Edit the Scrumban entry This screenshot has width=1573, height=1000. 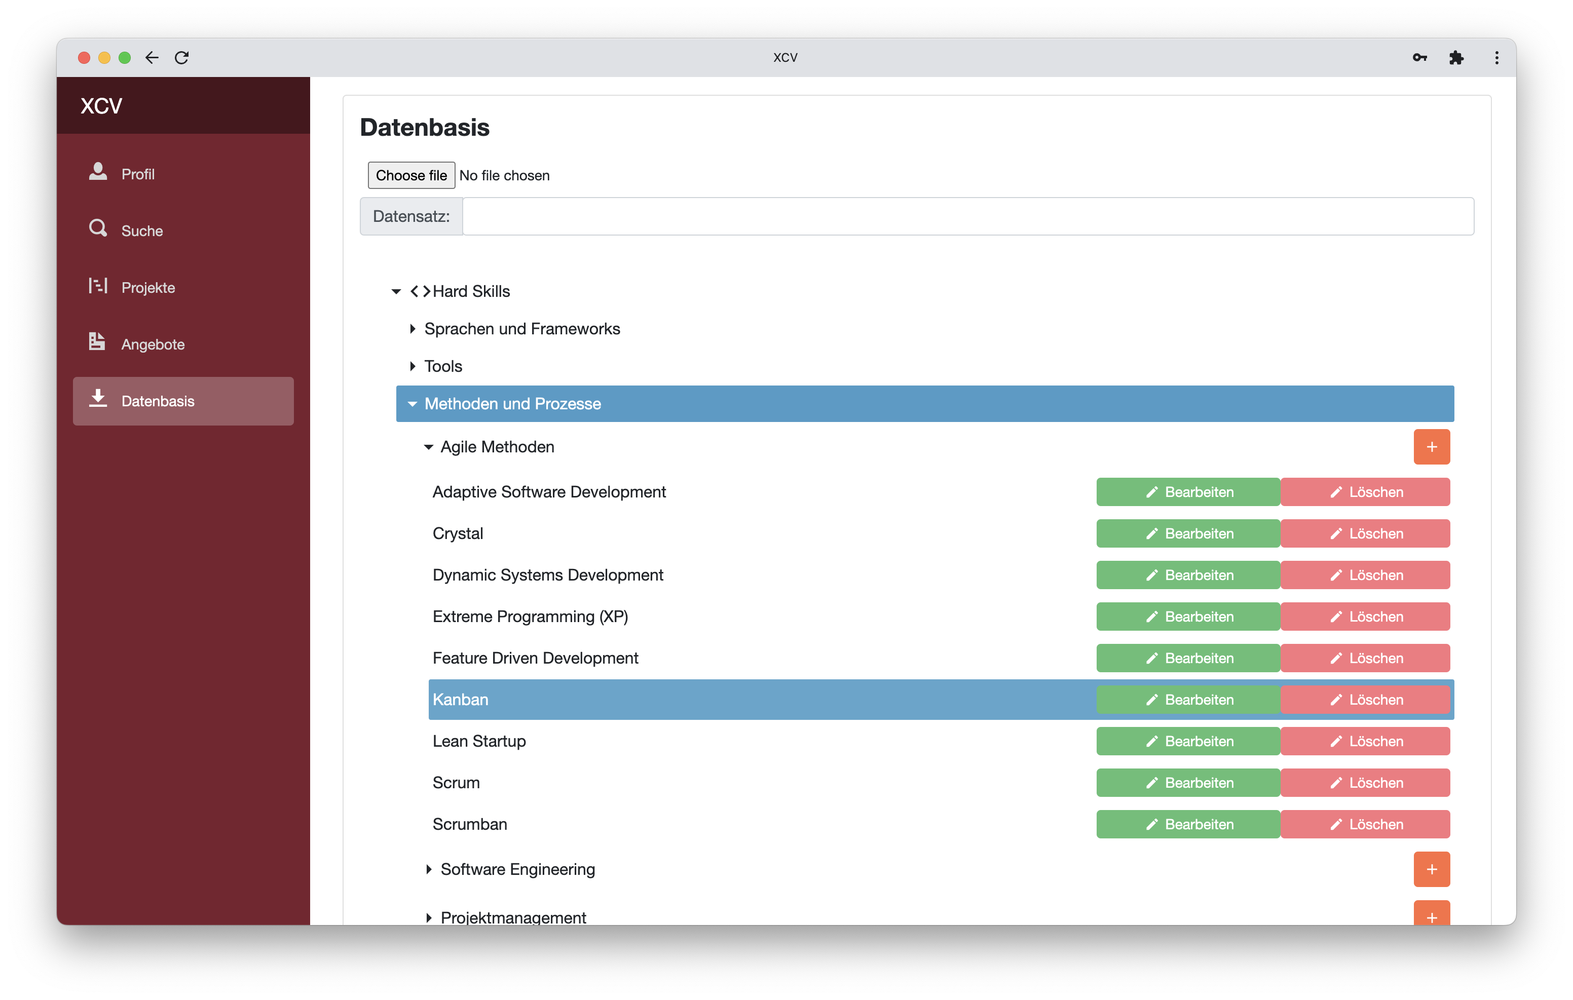(1187, 824)
